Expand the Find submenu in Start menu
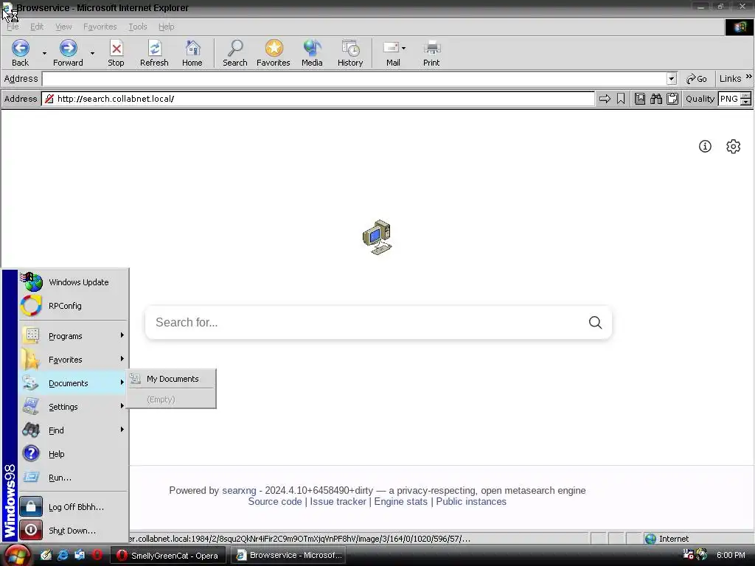 [x=73, y=430]
